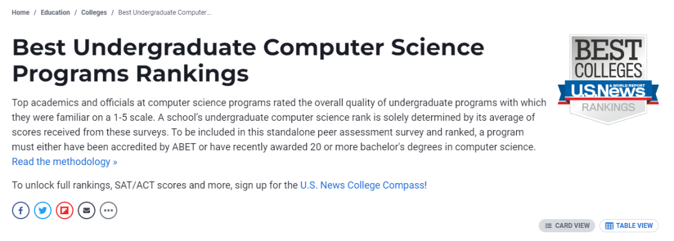Switch to Card View layout
This screenshot has width=674, height=241.
567,225
